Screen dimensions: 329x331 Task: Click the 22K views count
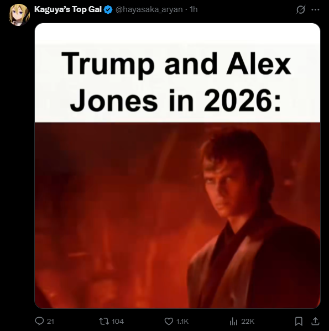248,321
